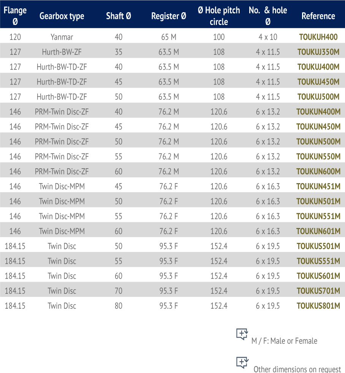Click the Ø Hole pitch circle header

(x=219, y=16)
